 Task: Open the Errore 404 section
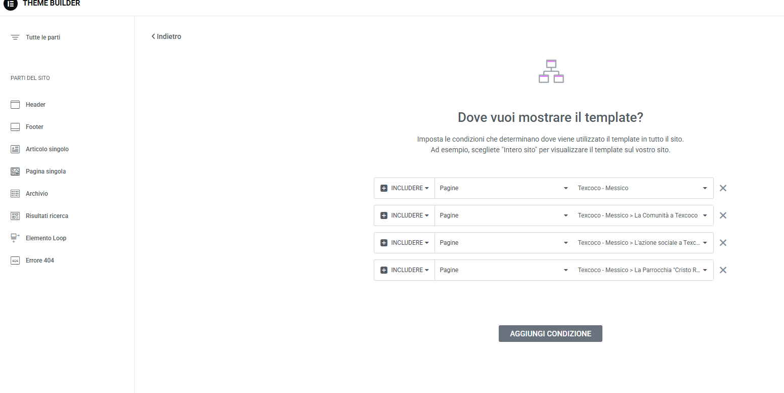click(x=40, y=260)
